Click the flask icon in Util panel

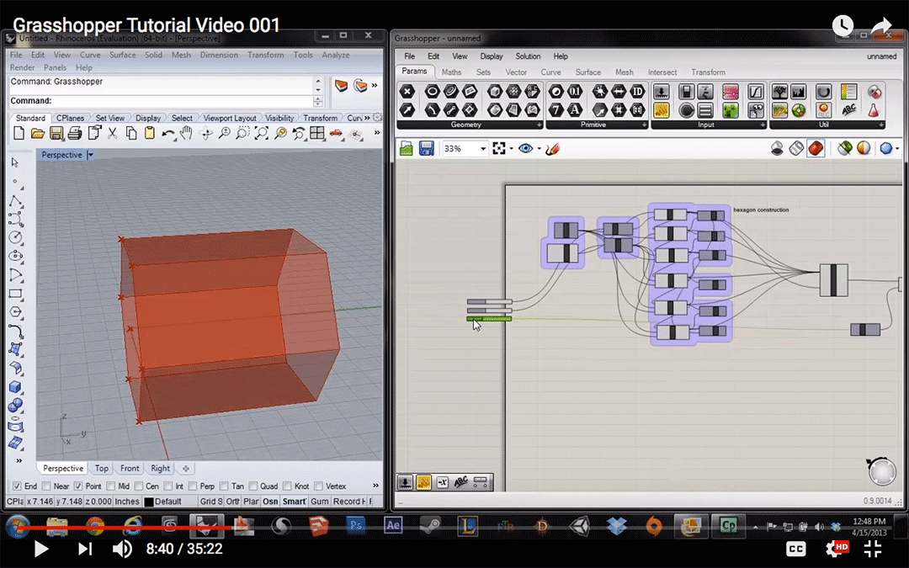(874, 109)
